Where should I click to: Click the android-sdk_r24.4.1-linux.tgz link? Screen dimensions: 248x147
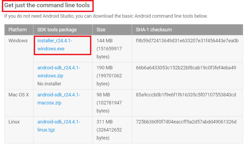(x=58, y=126)
